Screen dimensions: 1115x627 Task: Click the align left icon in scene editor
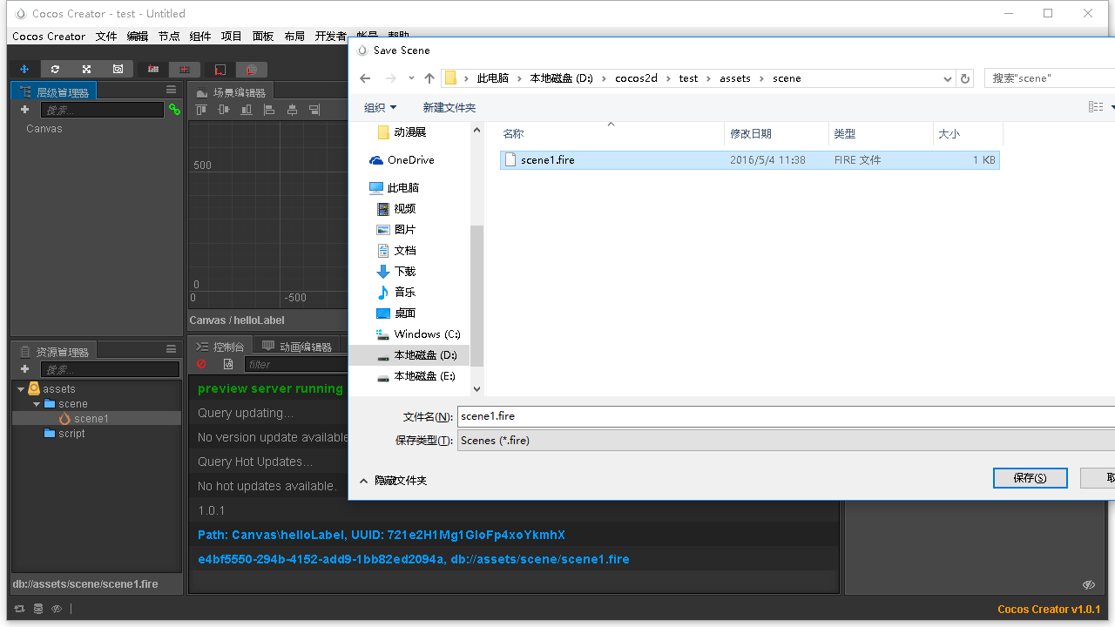[x=269, y=110]
